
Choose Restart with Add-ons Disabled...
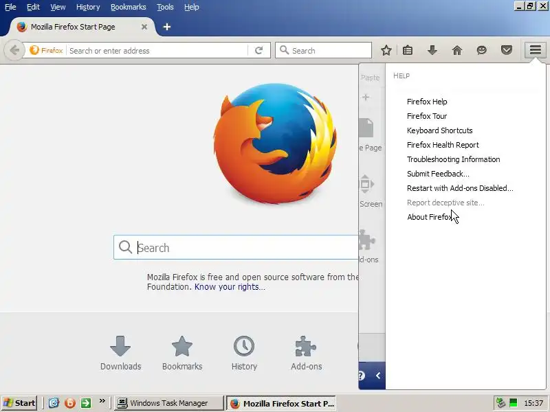460,188
